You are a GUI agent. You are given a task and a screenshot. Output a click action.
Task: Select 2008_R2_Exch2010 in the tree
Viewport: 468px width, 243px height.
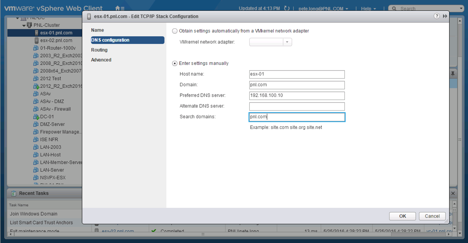click(x=61, y=63)
